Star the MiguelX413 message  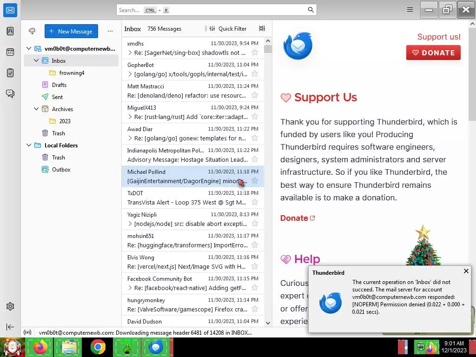(x=255, y=117)
